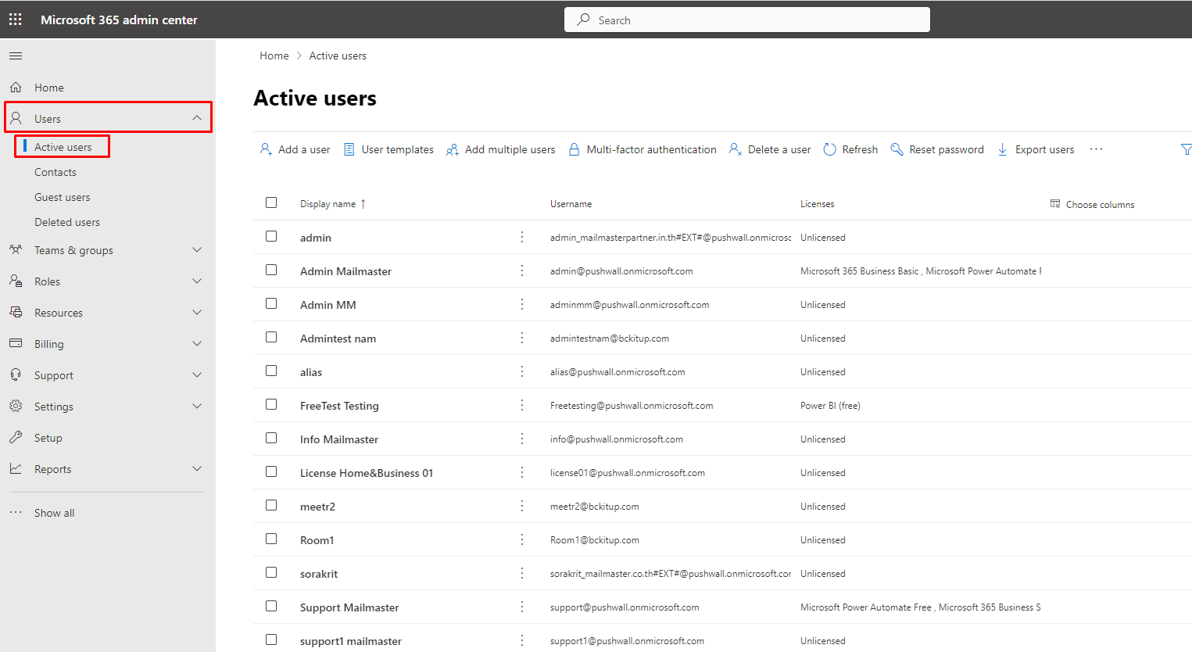The image size is (1192, 652).
Task: Click the Home breadcrumb link
Action: point(274,56)
